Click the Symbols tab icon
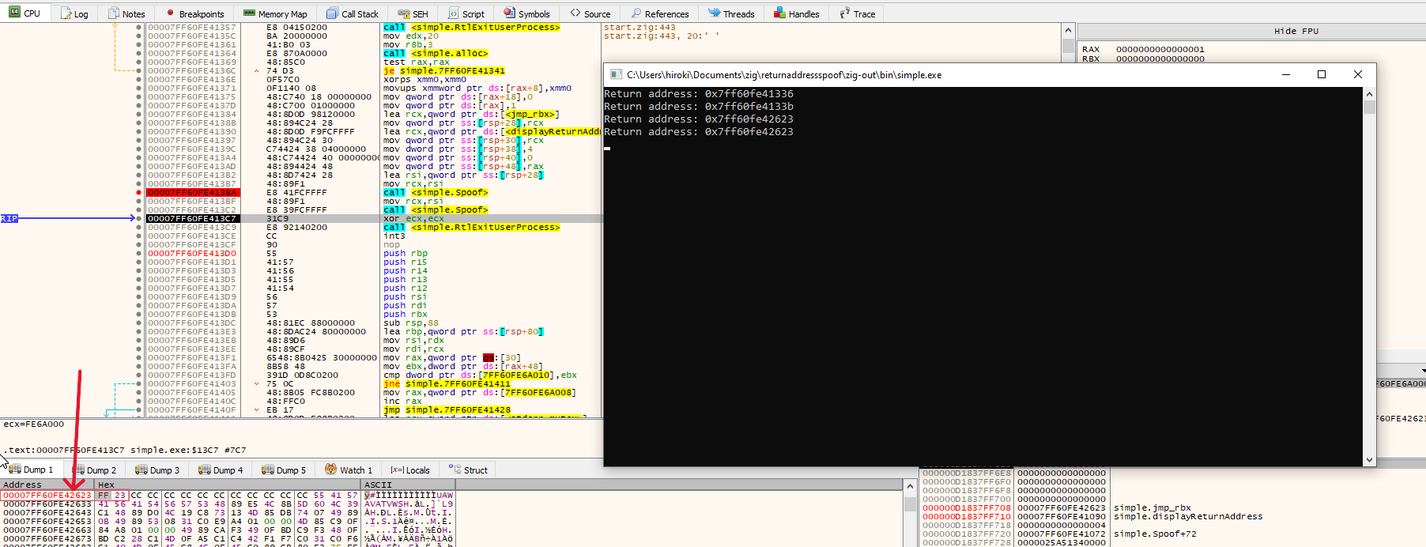 pos(510,13)
